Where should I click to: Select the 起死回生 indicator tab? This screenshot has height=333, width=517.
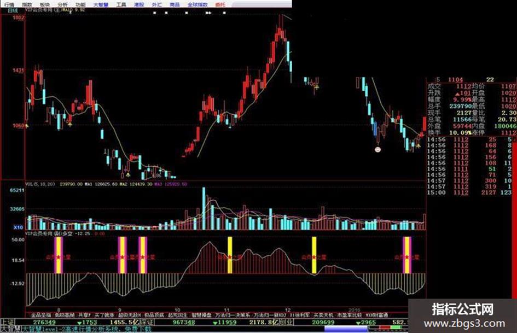pyautogui.click(x=177, y=315)
